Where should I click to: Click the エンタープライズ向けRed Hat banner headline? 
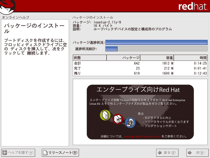[138, 90]
